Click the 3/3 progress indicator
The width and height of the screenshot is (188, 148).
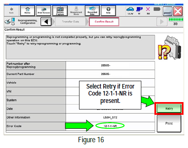(x=176, y=22)
